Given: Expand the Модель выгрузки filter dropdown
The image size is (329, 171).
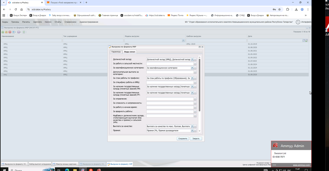Looking at the screenshot, I should tap(183, 40).
